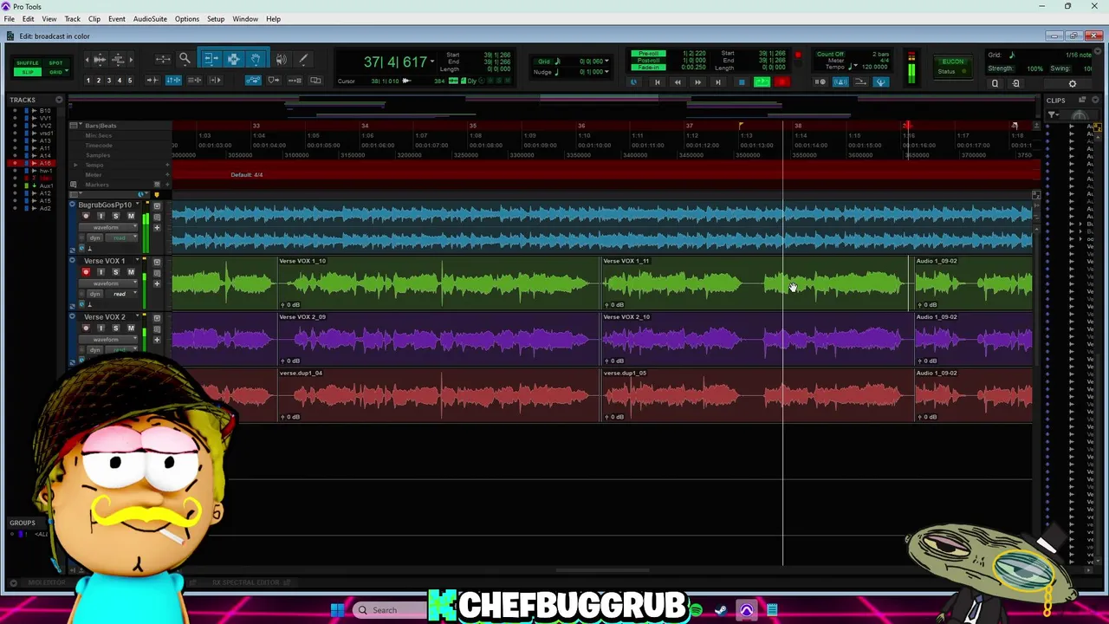Toggle the Count Off button
This screenshot has width=1109, height=624.
coord(830,54)
